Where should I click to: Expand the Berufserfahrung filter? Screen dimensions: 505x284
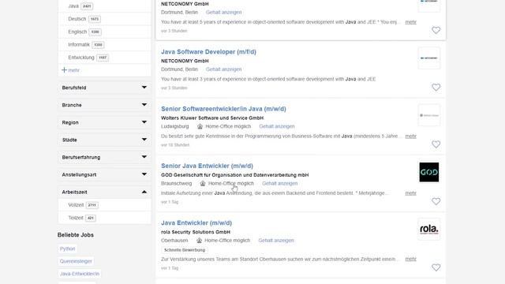tap(104, 157)
